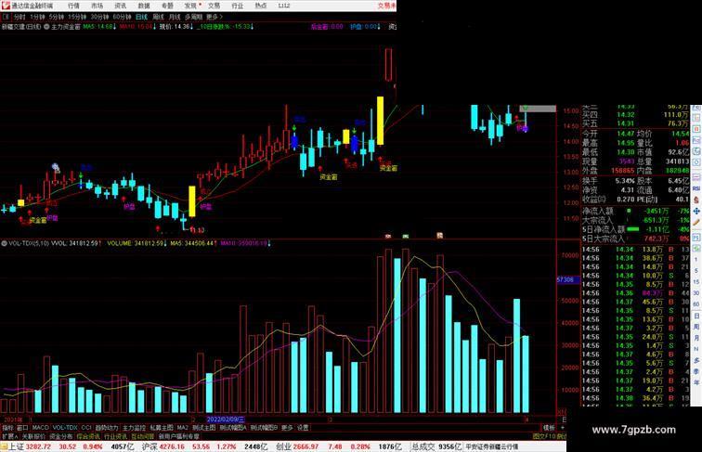Image resolution: width=702 pixels, height=452 pixels.
Task: Open the 发现 menu
Action: 190,6
